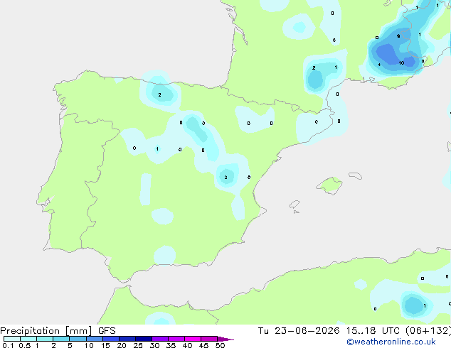
Task: Click the '0.5' legend scale label
Action: point(24,345)
